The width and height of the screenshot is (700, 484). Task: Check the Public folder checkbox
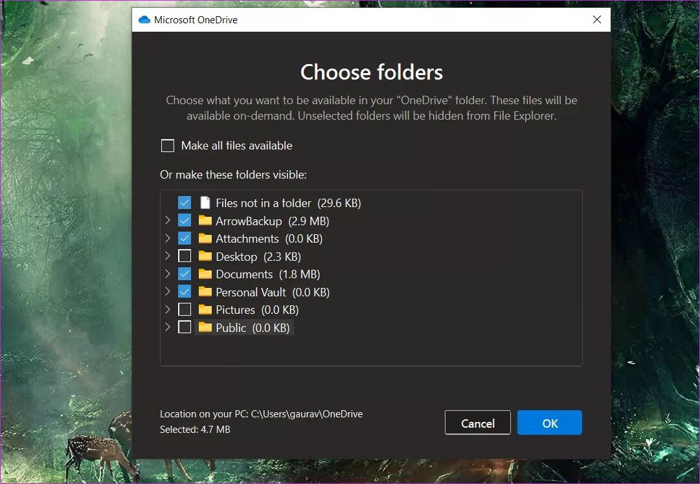[185, 327]
